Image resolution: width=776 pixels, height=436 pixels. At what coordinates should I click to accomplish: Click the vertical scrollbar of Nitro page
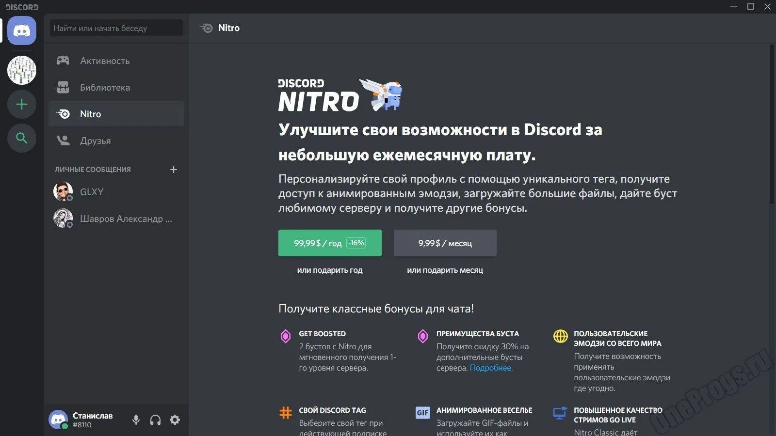pos(772,125)
